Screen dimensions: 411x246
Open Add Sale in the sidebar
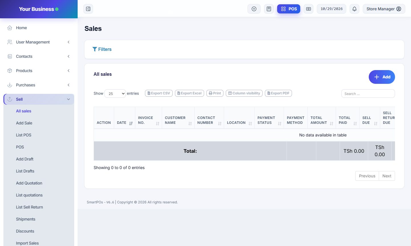tap(24, 123)
